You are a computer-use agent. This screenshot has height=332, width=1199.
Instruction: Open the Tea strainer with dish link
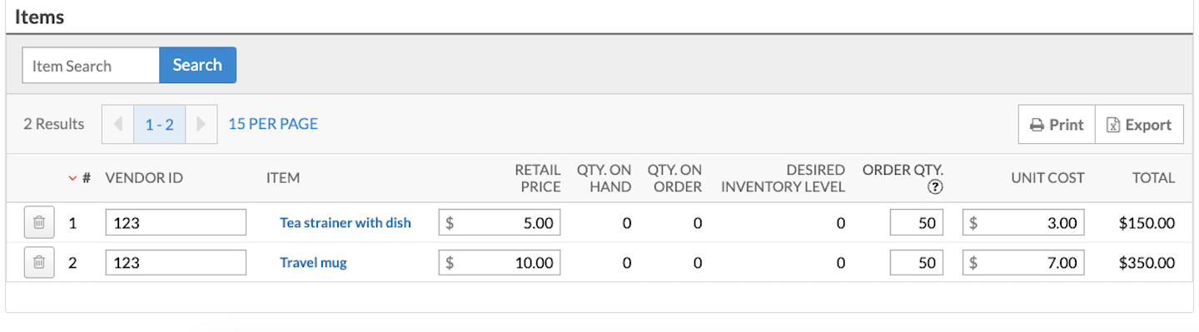(346, 222)
